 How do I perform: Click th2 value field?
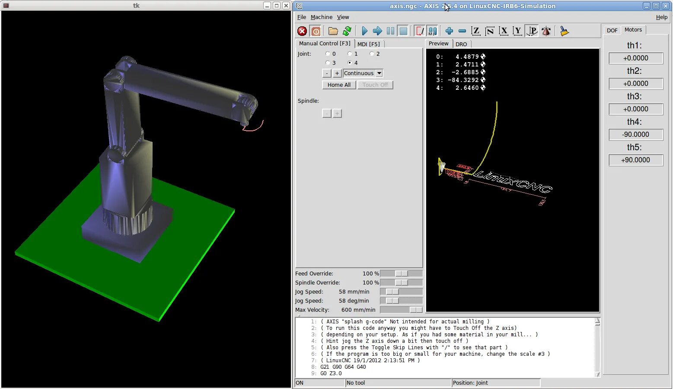(x=636, y=84)
